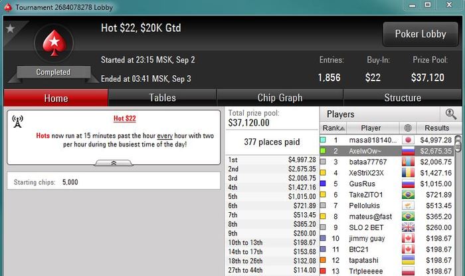Click the Canada flag beside jimmy guay
Image resolution: width=465 pixels, height=276 pixels.
[408, 238]
